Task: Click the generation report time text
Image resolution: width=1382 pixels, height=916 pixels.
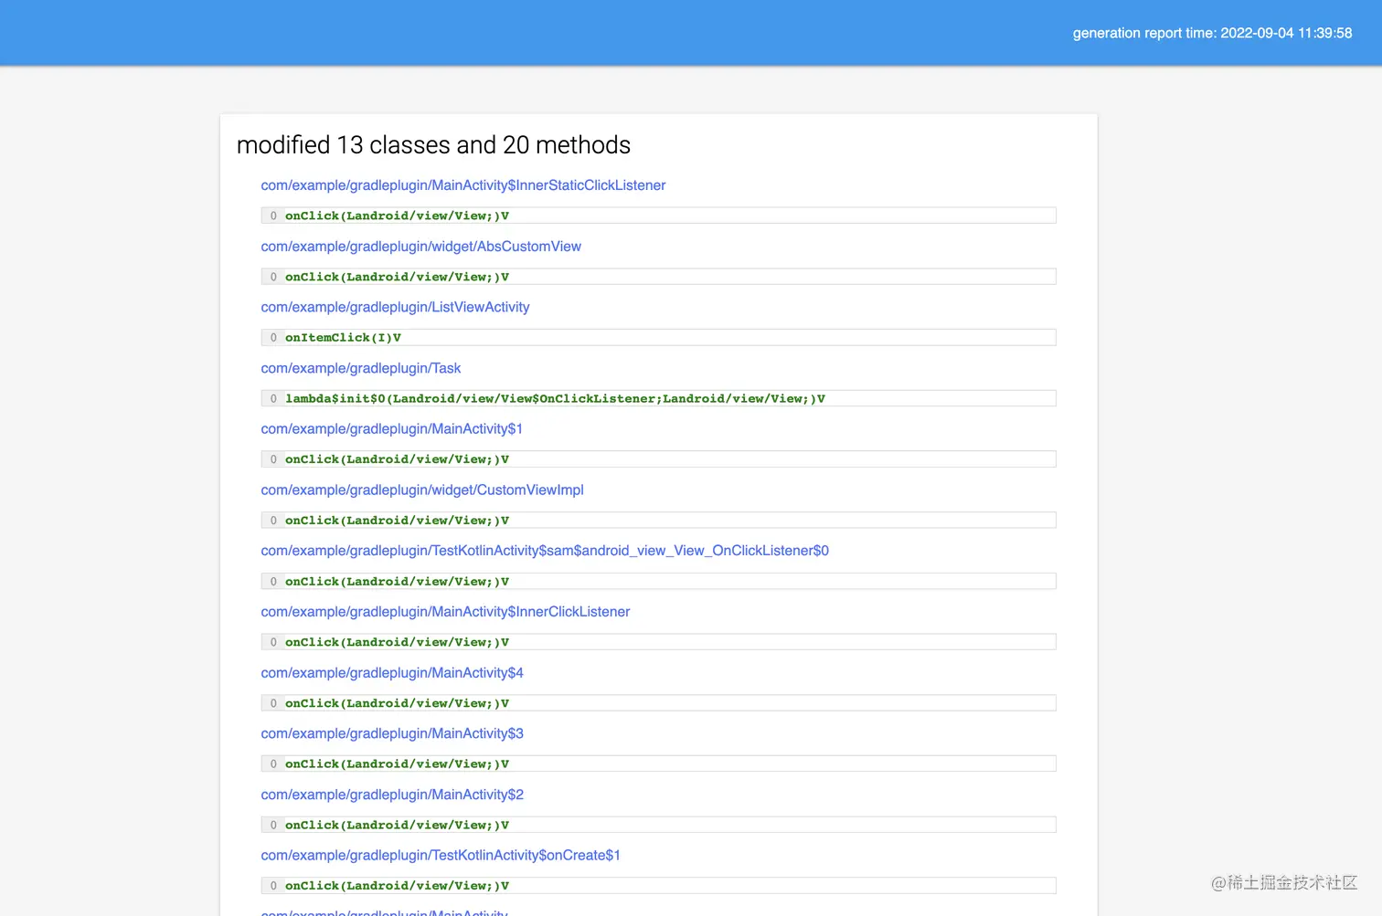Action: click(x=1212, y=33)
